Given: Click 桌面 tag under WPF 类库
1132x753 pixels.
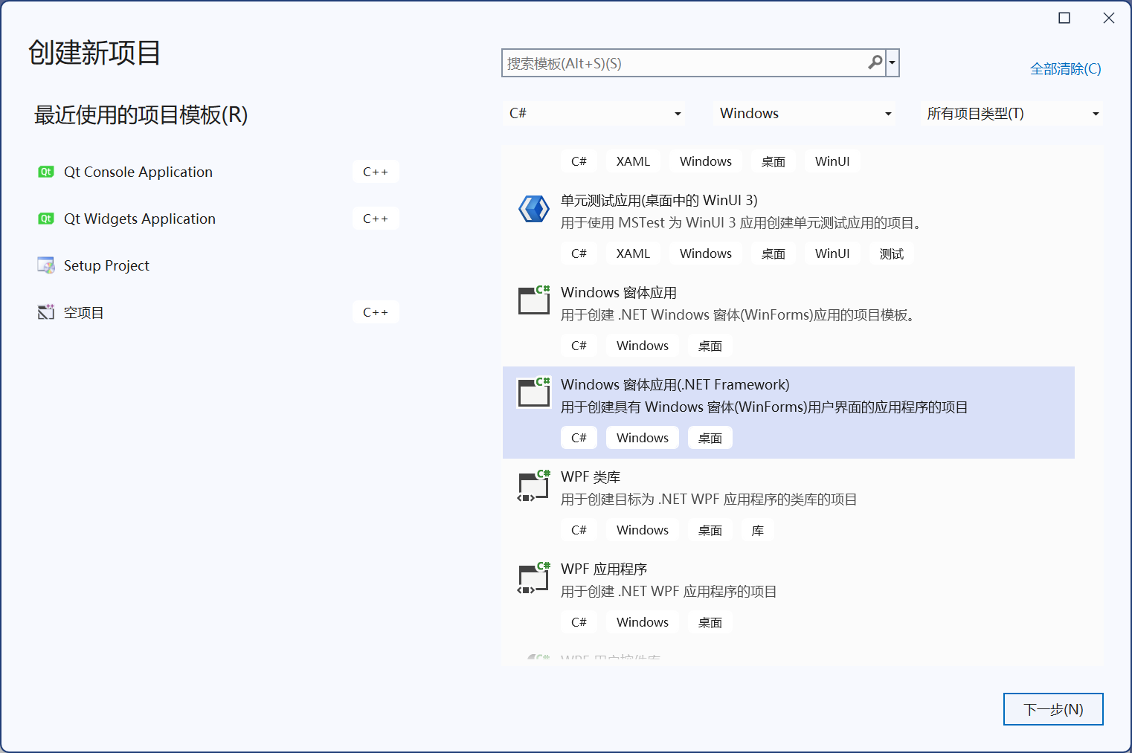Looking at the screenshot, I should tap(710, 530).
